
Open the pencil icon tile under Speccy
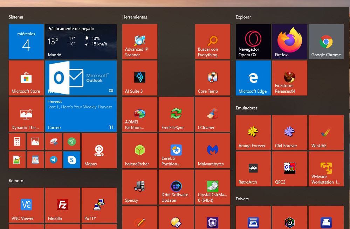(140, 218)
